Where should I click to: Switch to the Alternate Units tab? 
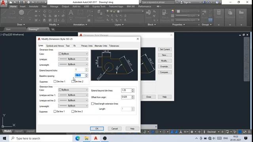(x=101, y=46)
